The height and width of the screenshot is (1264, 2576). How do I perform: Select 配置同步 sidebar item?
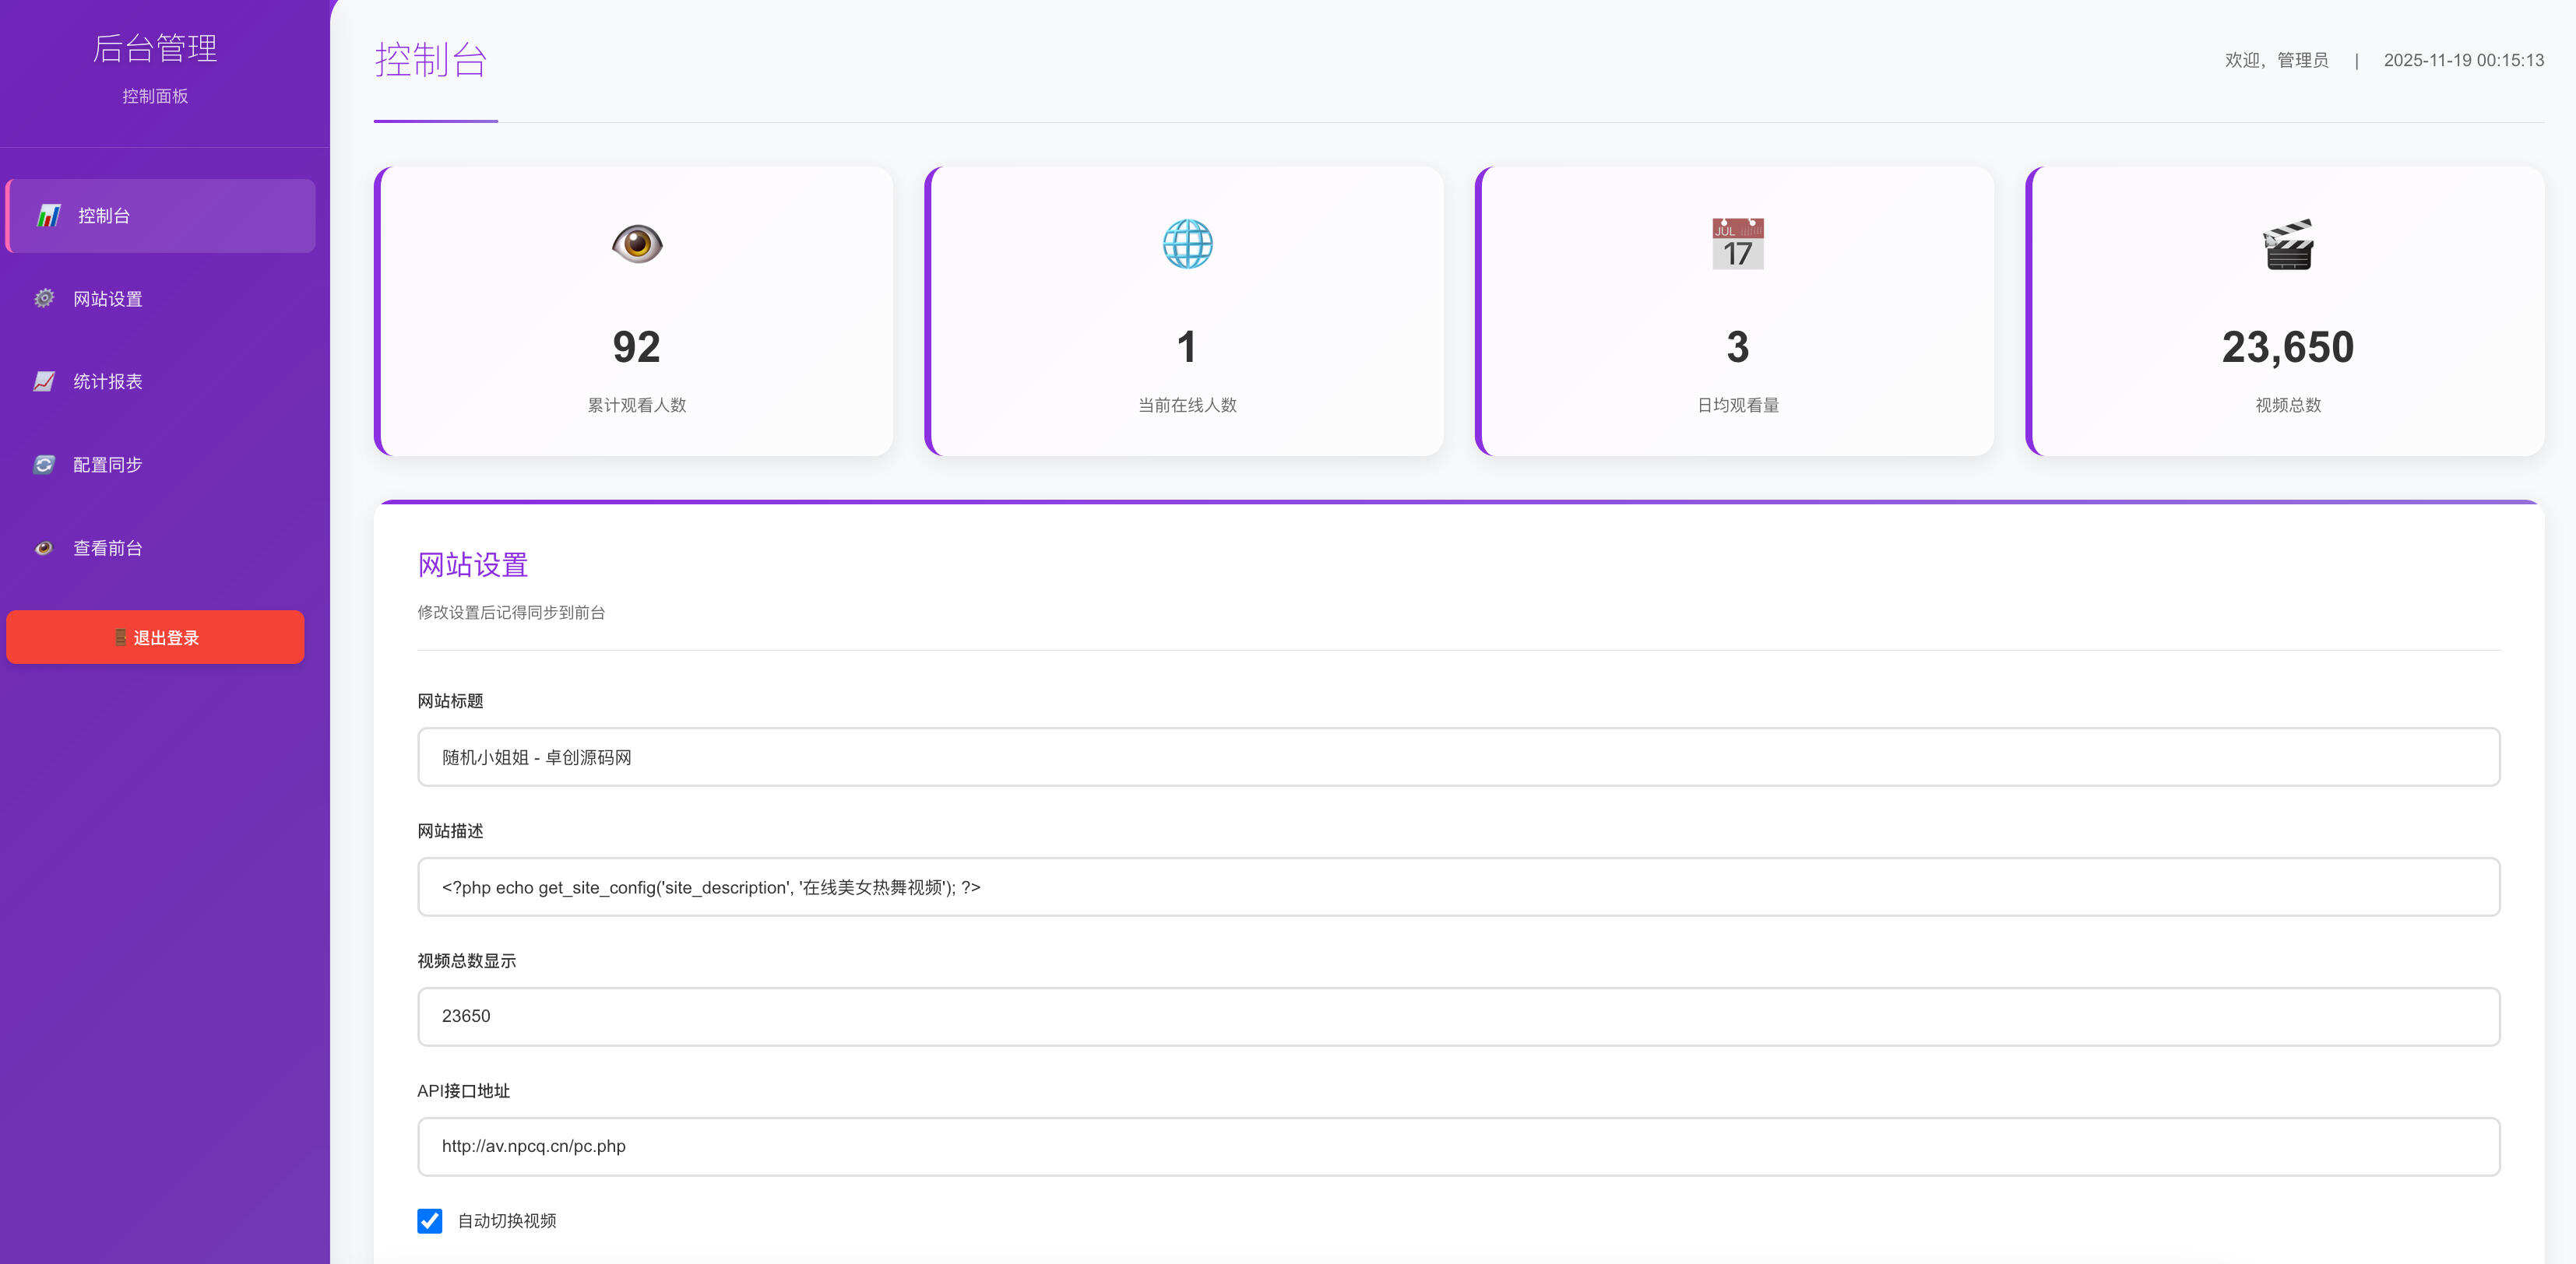pos(108,465)
